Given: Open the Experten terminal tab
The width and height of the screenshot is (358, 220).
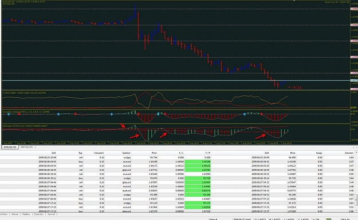Looking at the screenshot, I should (x=38, y=214).
